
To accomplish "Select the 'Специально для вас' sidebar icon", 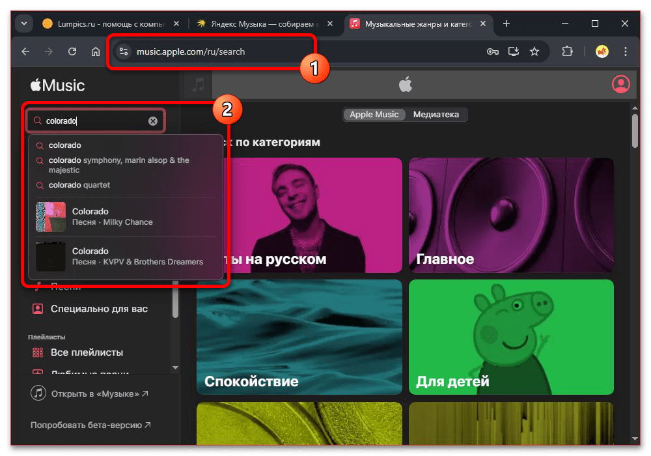I will coord(38,308).
